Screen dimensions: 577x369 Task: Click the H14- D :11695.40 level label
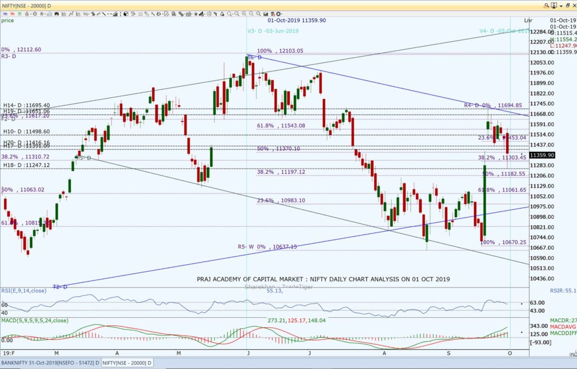(26, 106)
